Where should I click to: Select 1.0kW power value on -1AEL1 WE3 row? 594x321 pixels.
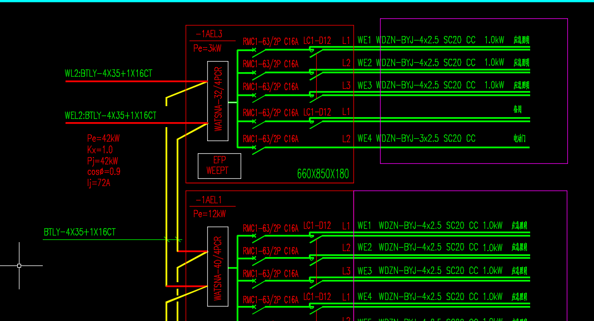492,271
